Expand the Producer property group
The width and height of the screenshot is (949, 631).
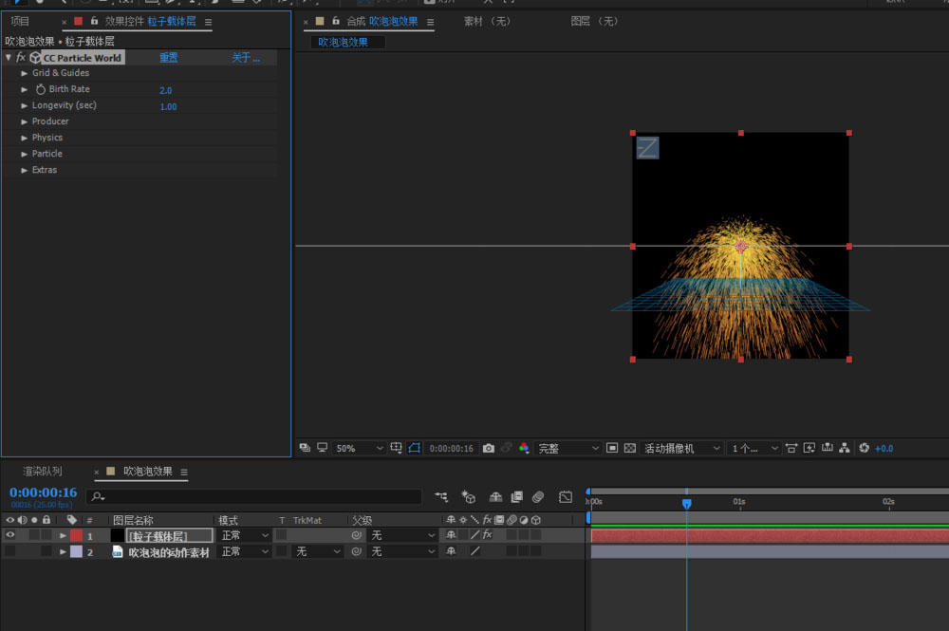pyautogui.click(x=25, y=121)
